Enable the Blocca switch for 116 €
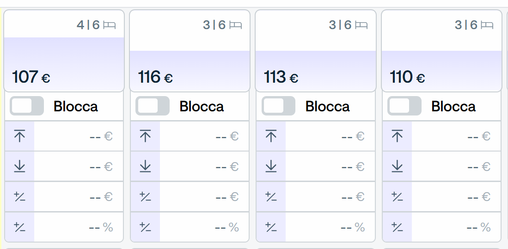The width and height of the screenshot is (508, 249). (x=153, y=106)
